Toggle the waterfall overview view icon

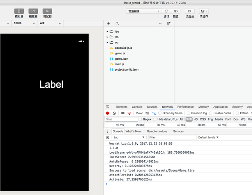point(154,113)
